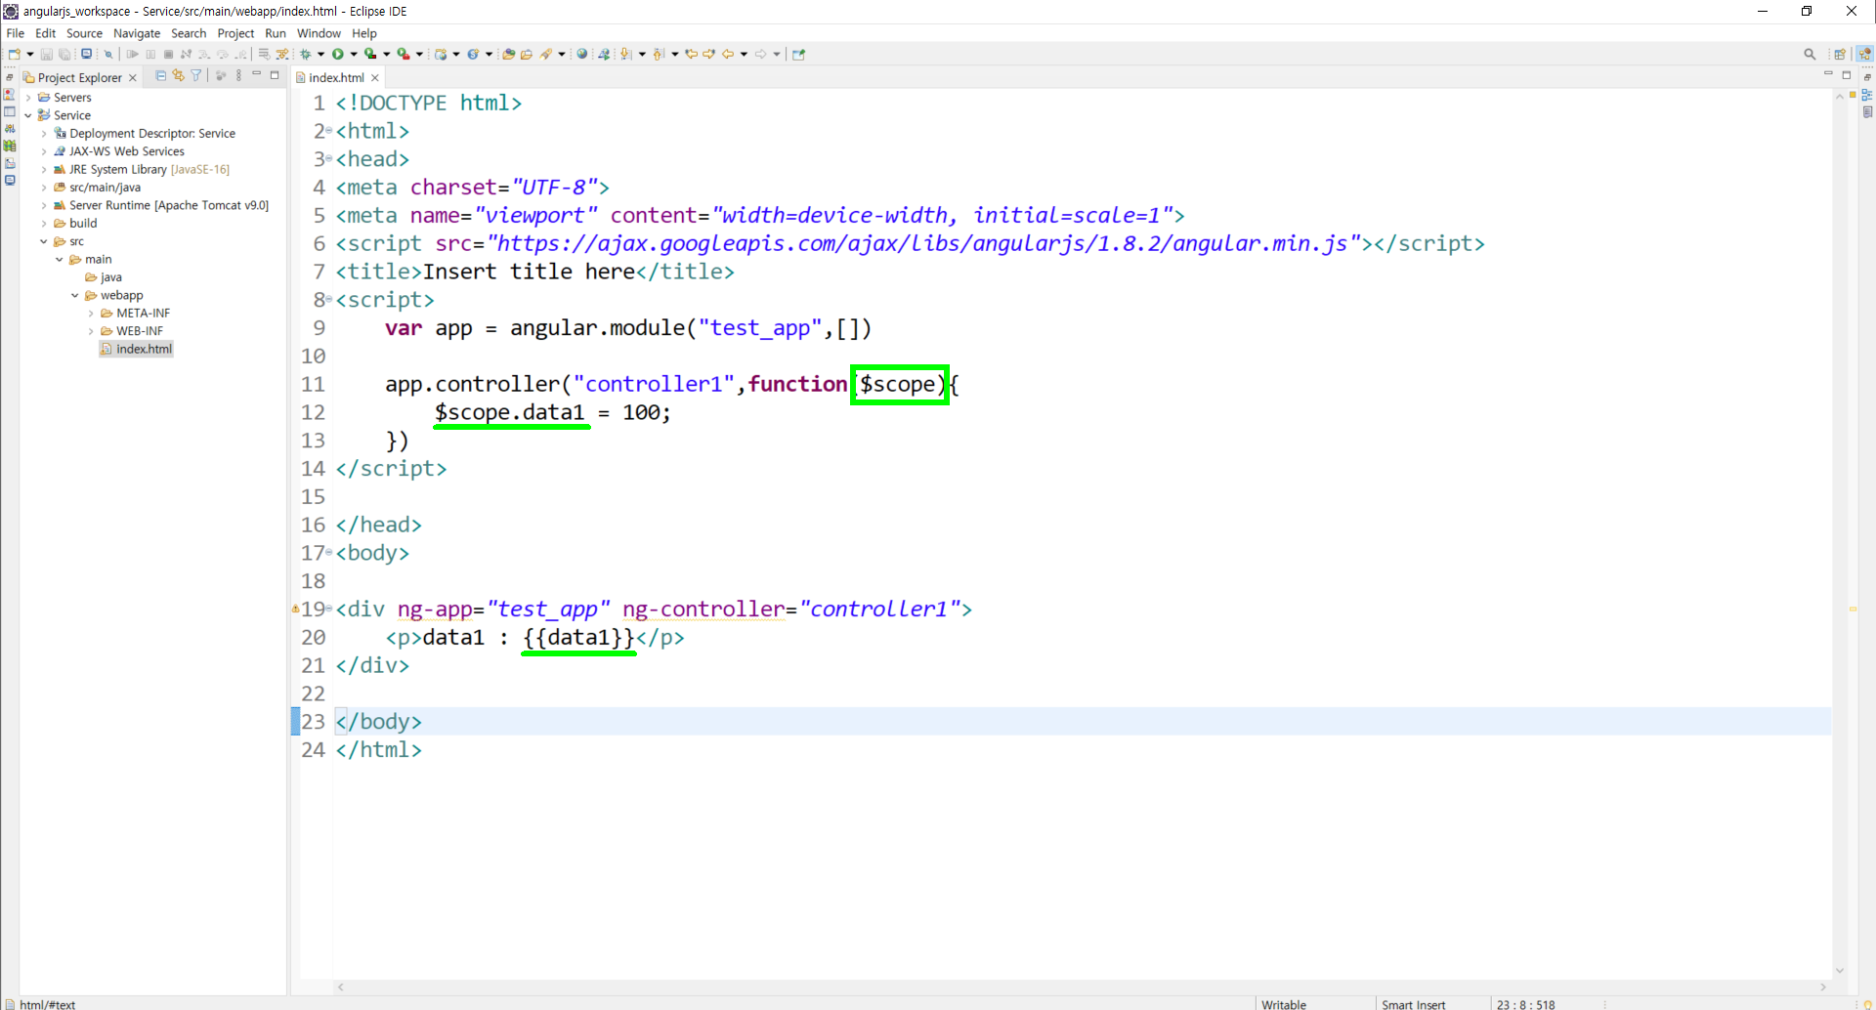The width and height of the screenshot is (1876, 1010).
Task: Click the Back navigation arrow icon
Action: click(x=728, y=54)
